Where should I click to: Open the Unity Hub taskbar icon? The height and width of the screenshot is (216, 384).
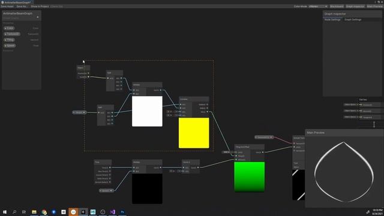tap(64, 212)
